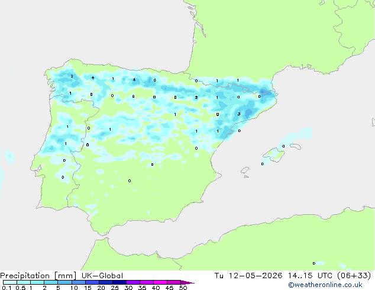Screen dimensions: 375x290
Task: Click the date '12-05-2026' in the caption
Action: pyautogui.click(x=255, y=276)
